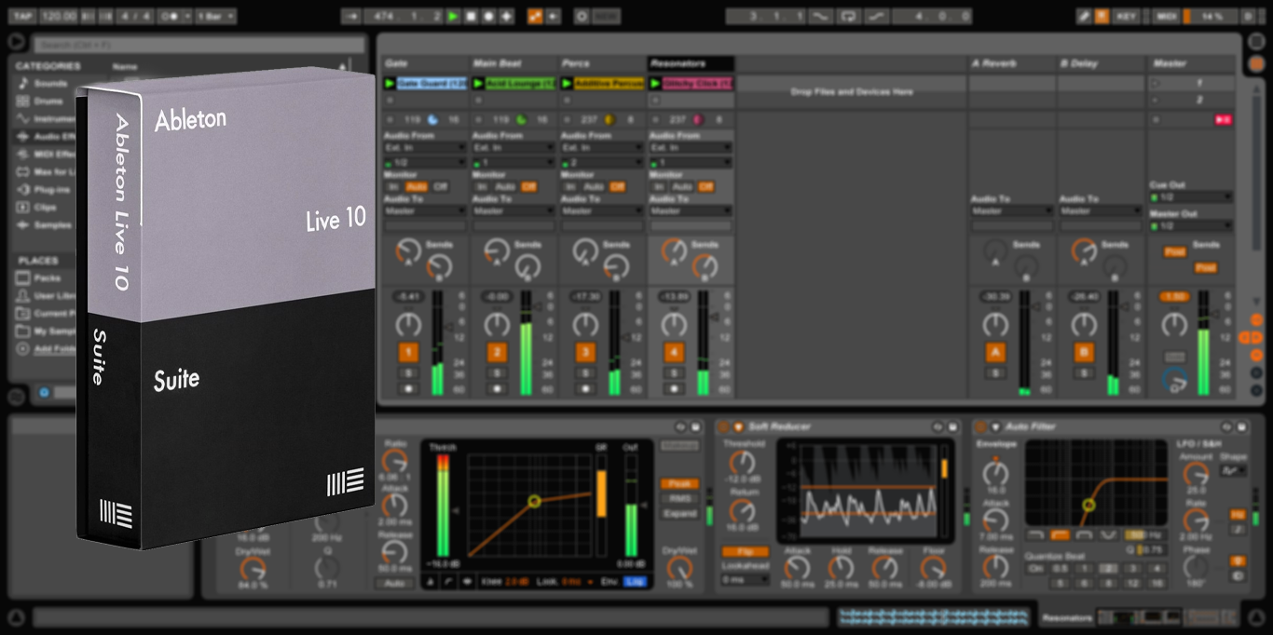Click the TAP tempo button
The height and width of the screenshot is (635, 1273).
point(23,16)
